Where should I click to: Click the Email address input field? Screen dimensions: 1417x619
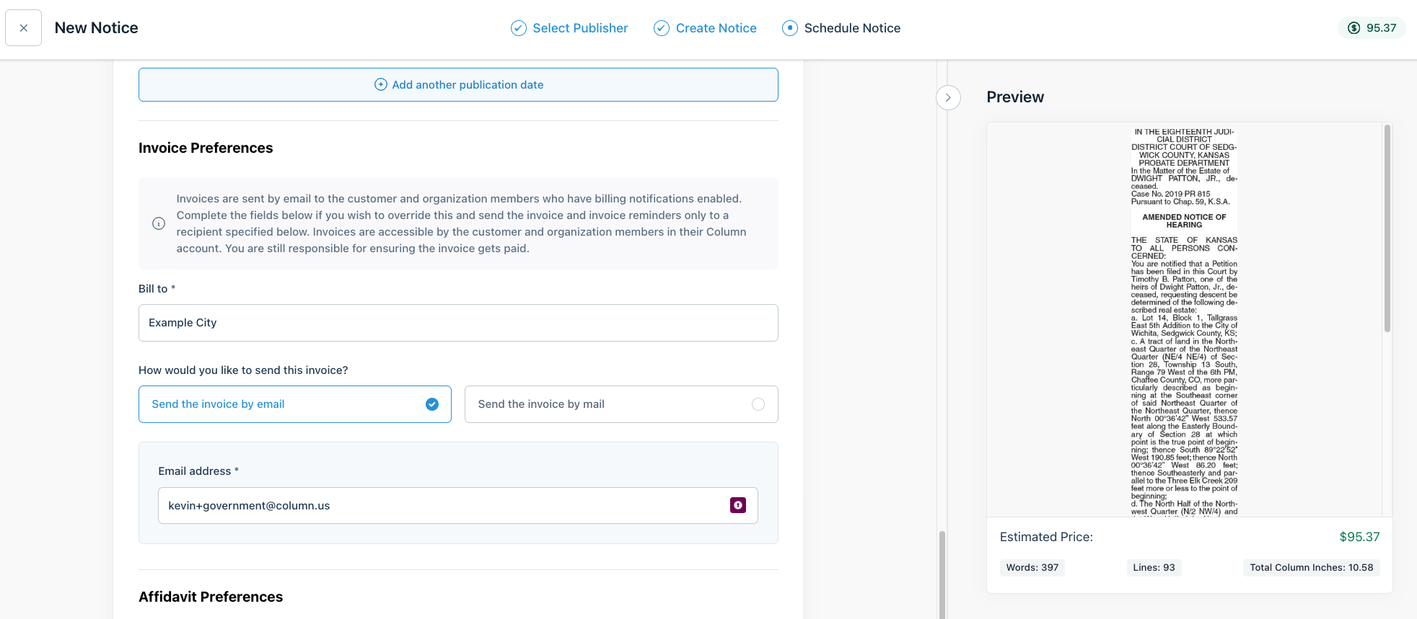[458, 505]
